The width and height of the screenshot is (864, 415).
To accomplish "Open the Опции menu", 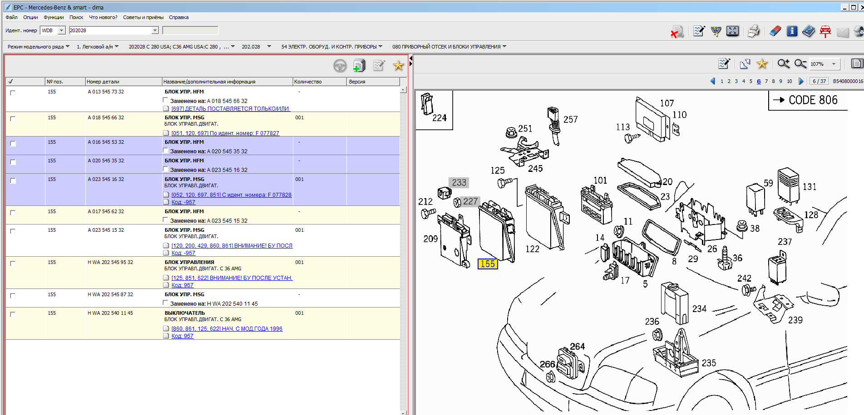I will pyautogui.click(x=30, y=17).
